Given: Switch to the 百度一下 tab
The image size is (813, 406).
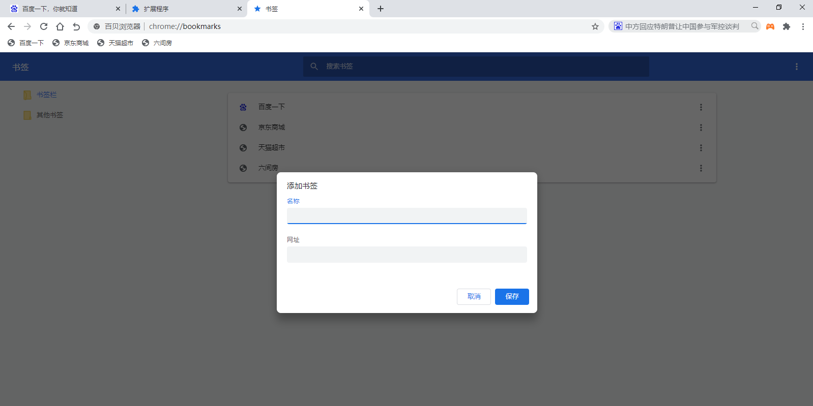Looking at the screenshot, I should (64, 9).
